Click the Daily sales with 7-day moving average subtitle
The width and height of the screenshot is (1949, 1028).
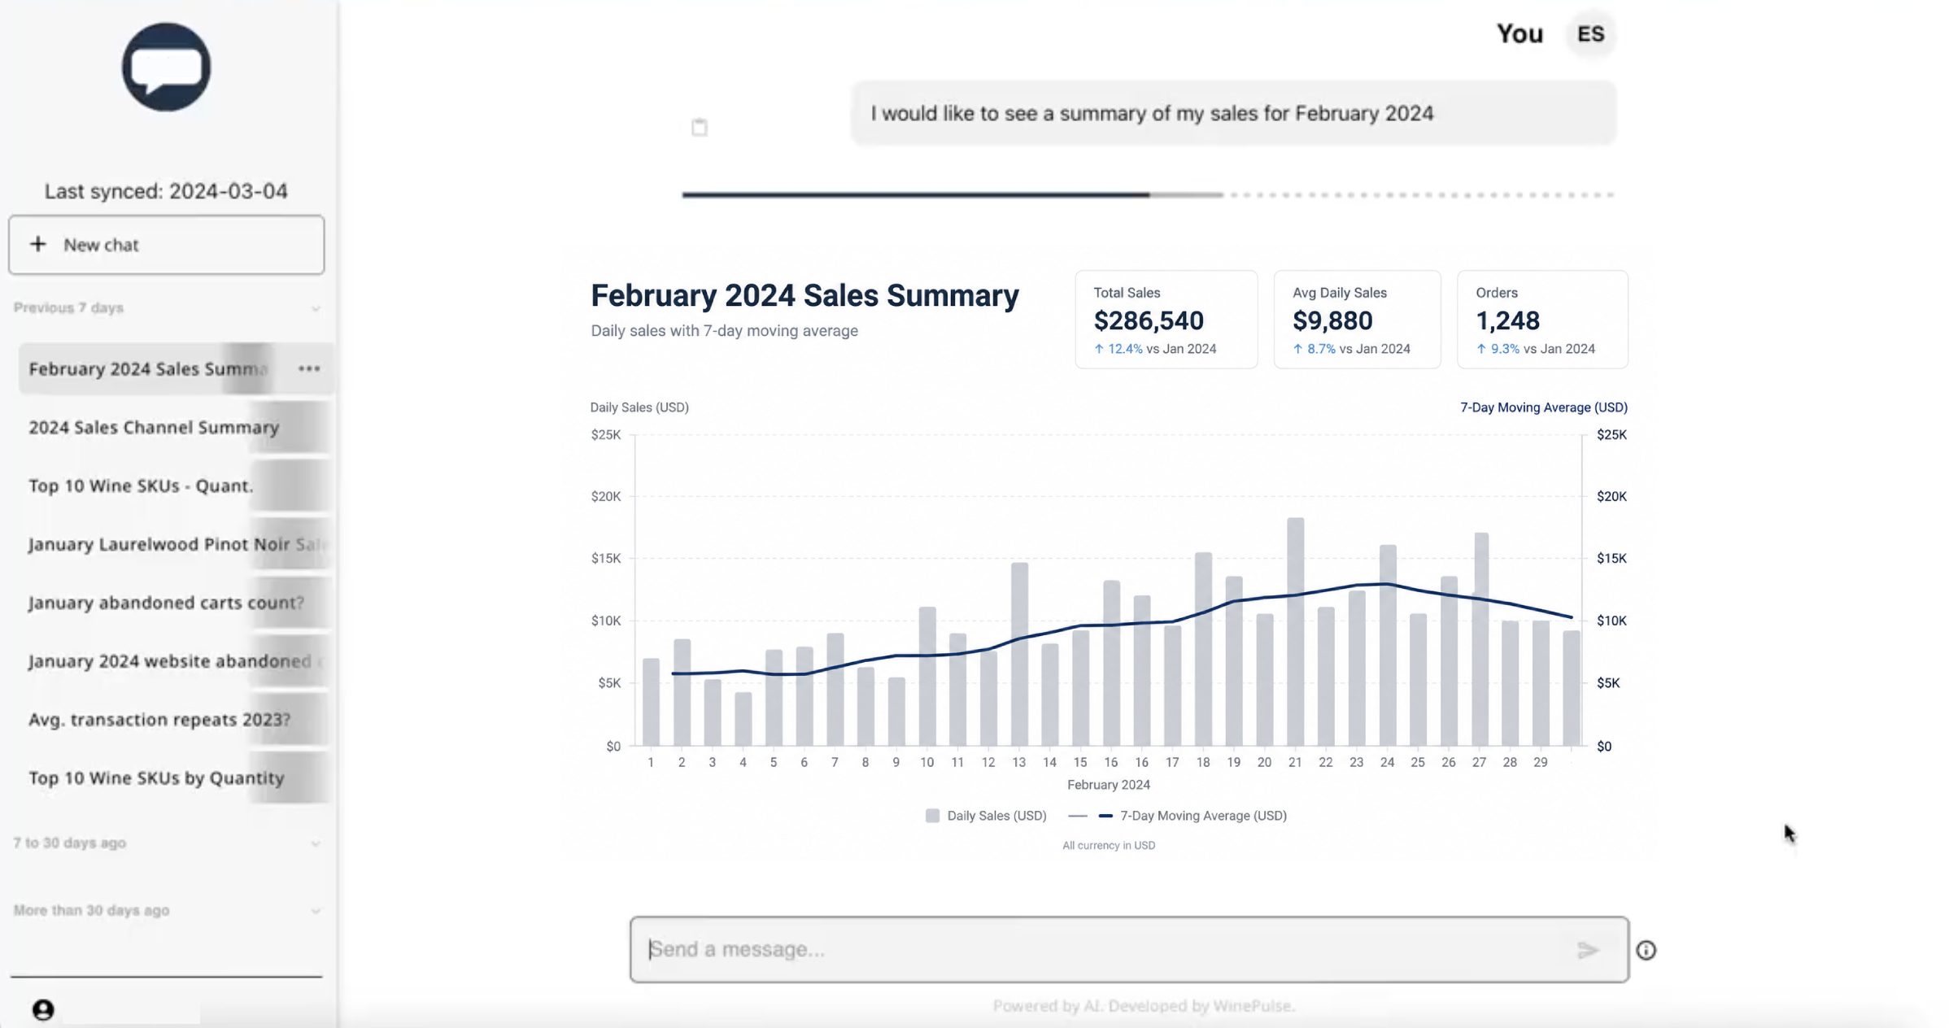pos(724,331)
